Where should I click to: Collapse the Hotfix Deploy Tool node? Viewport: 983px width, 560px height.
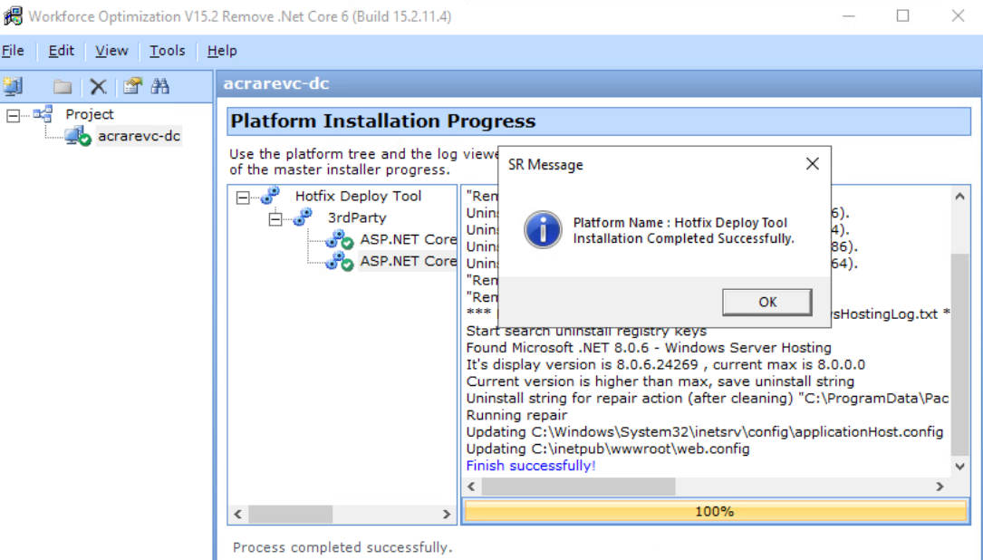click(x=243, y=197)
